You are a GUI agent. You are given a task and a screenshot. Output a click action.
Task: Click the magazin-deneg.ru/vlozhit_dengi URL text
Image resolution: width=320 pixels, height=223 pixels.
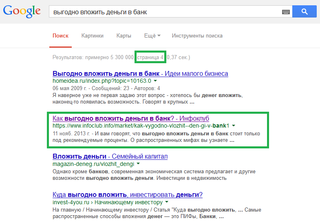93,164
